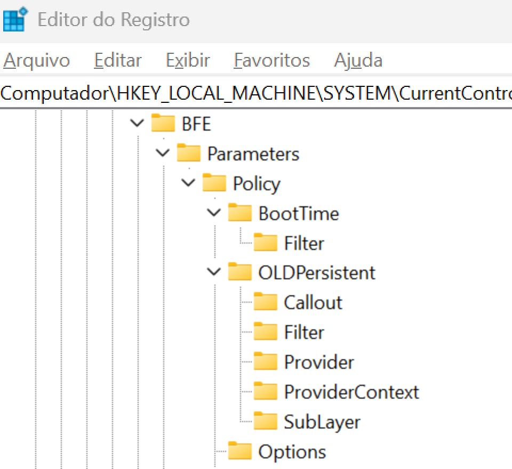Select the ProviderContext key label

point(351,392)
